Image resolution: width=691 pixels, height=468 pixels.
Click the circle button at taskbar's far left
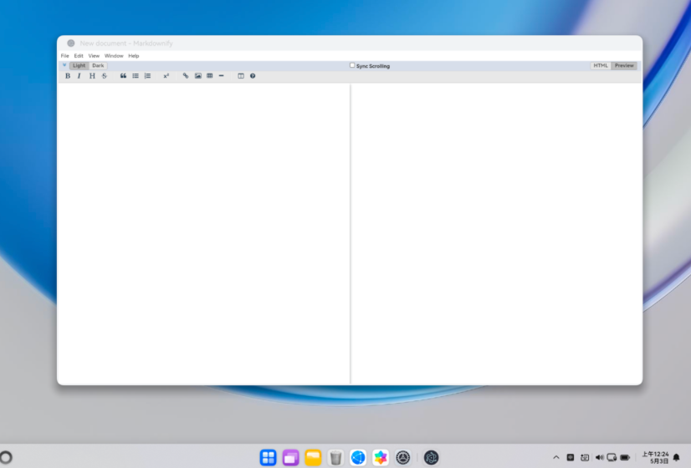pos(6,457)
